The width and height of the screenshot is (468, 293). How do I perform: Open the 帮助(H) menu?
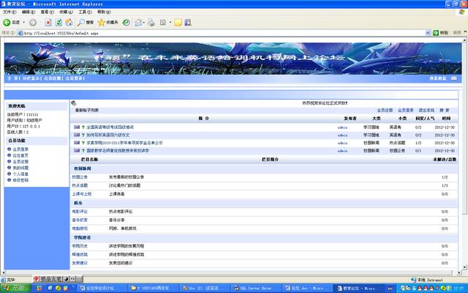104,12
